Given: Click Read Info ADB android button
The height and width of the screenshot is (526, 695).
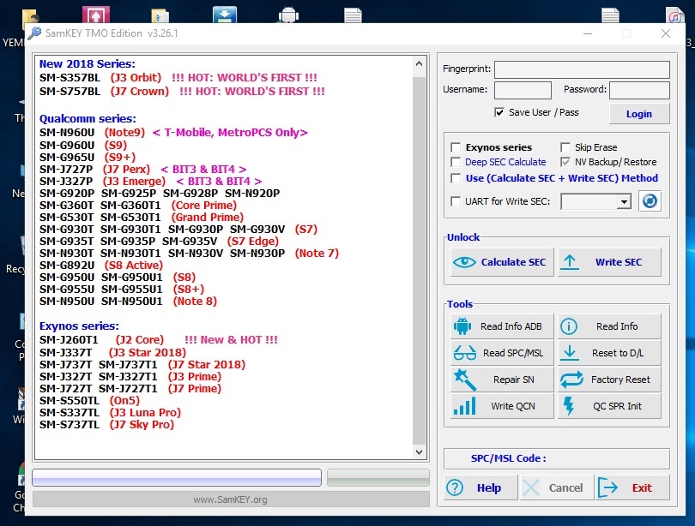Looking at the screenshot, I should [x=502, y=326].
